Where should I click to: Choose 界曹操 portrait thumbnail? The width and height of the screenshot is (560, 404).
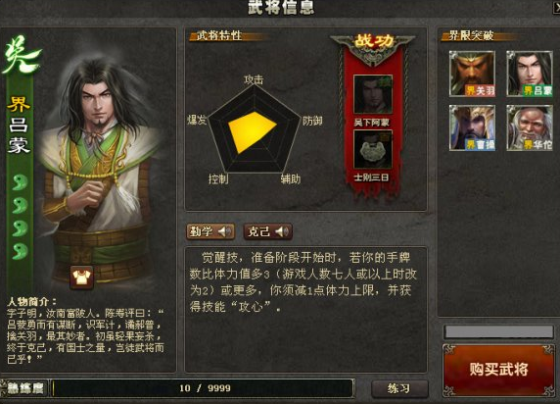click(472, 127)
